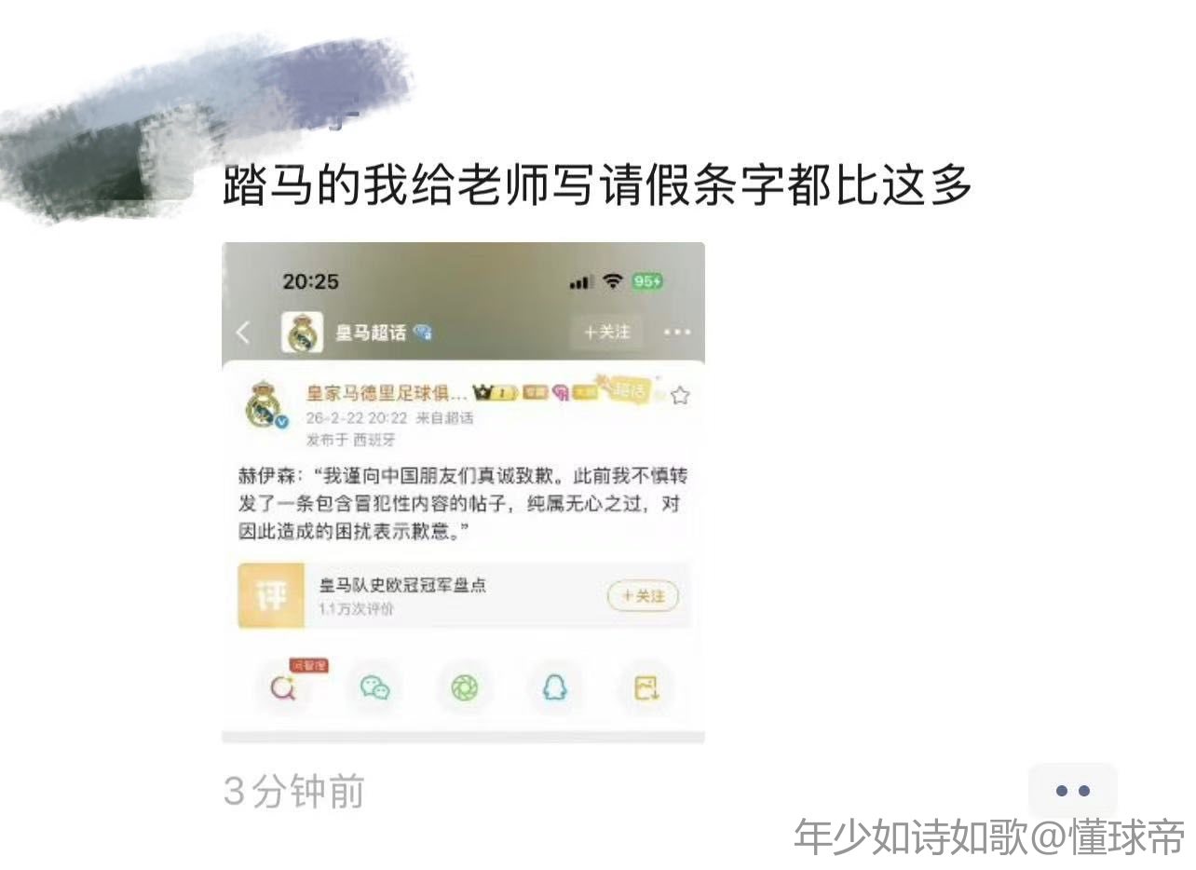Open the three-dot more options in header
This screenshot has height=870, width=1196.
(x=677, y=333)
